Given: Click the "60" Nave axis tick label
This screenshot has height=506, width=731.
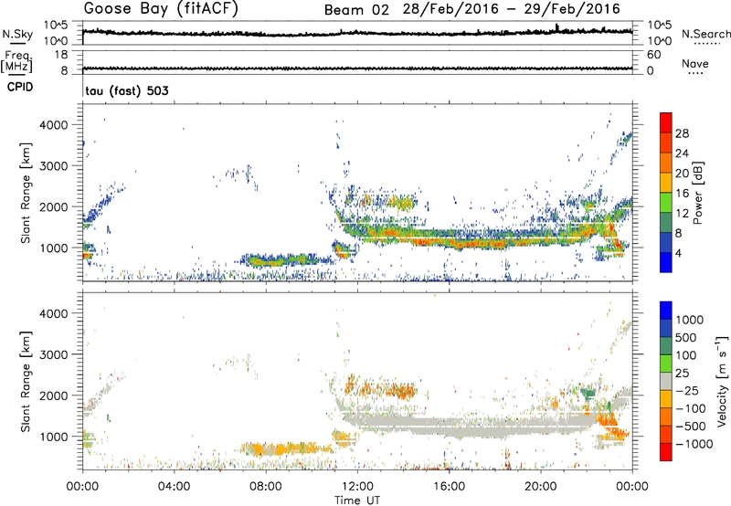Looking at the screenshot, I should [x=653, y=55].
